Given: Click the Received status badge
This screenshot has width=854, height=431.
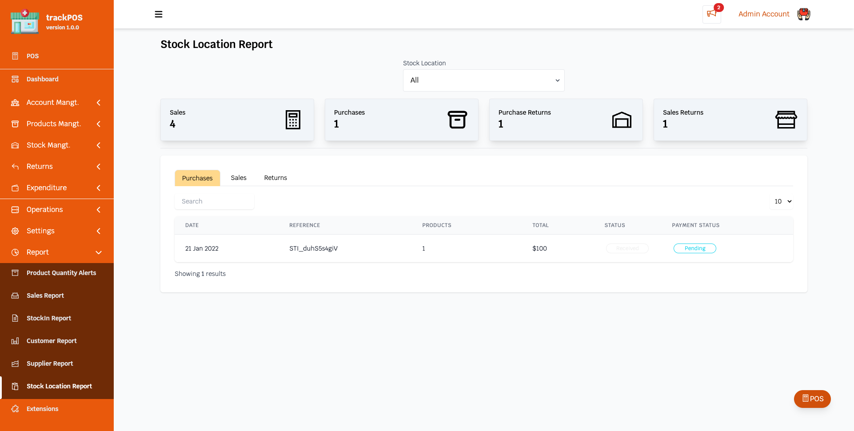Looking at the screenshot, I should click(627, 248).
